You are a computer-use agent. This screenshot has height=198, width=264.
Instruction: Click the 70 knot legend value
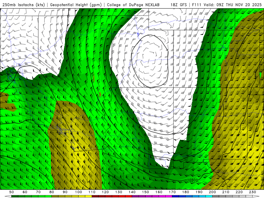pyautogui.click(x=38, y=192)
